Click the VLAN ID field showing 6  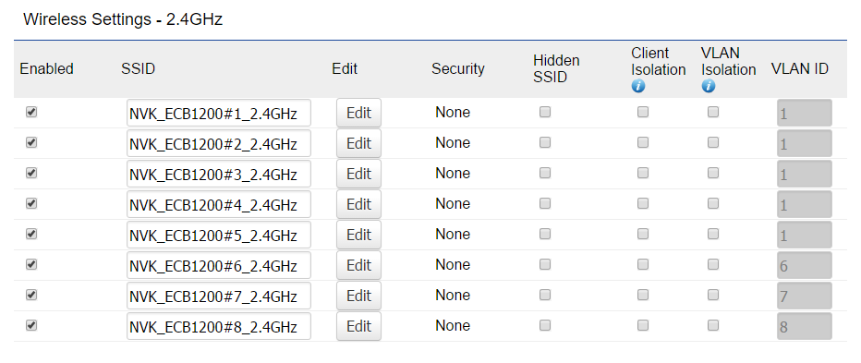pyautogui.click(x=805, y=266)
